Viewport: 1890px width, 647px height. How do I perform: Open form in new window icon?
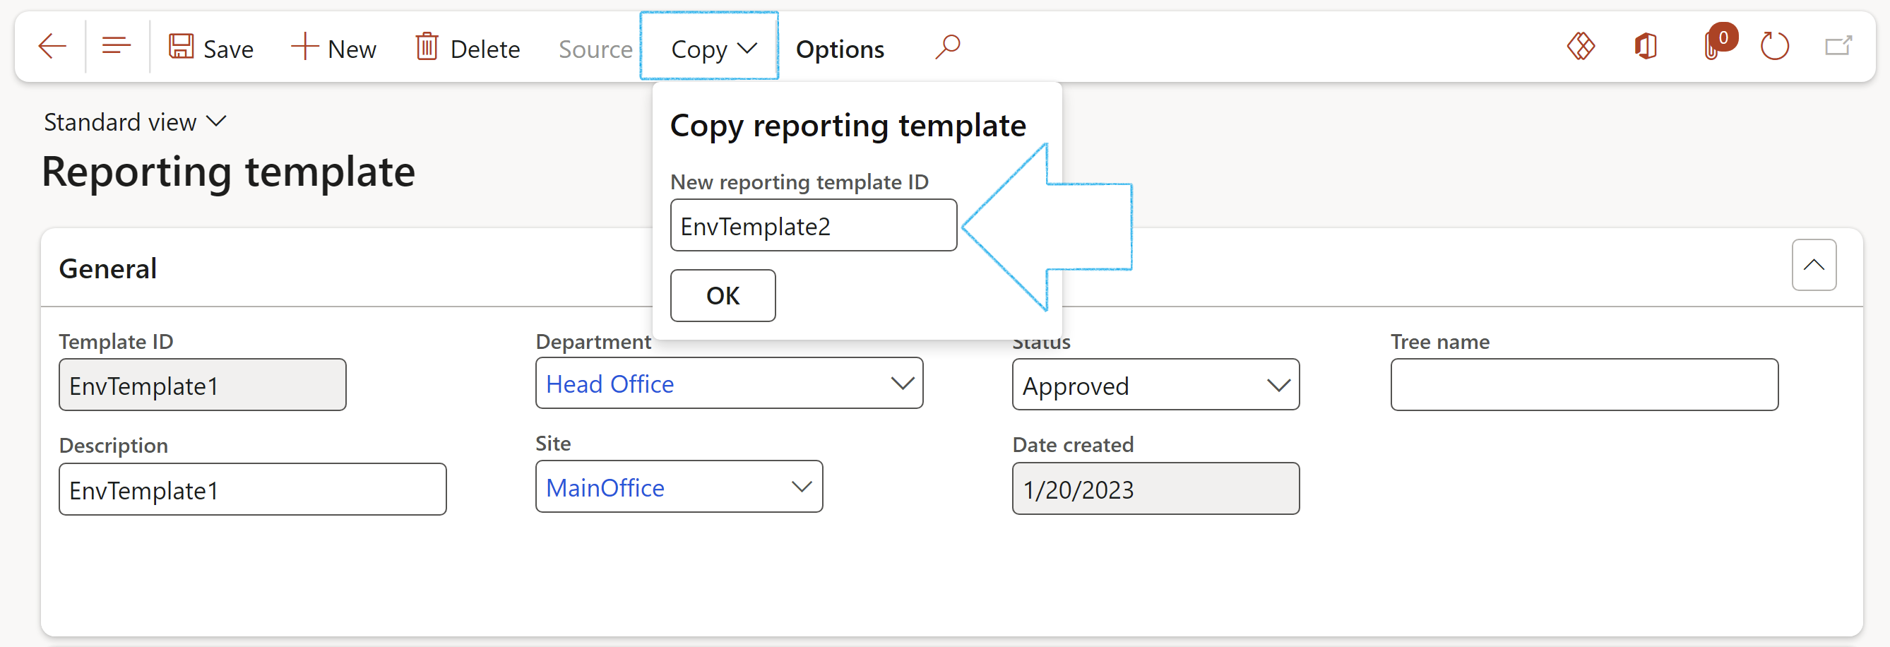tap(1838, 47)
